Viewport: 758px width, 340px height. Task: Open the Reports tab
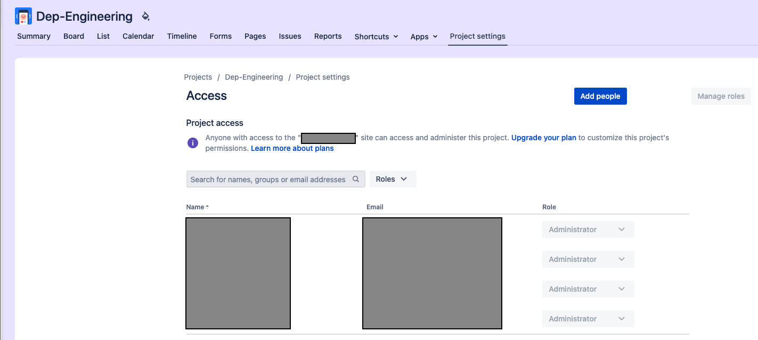pyautogui.click(x=328, y=36)
